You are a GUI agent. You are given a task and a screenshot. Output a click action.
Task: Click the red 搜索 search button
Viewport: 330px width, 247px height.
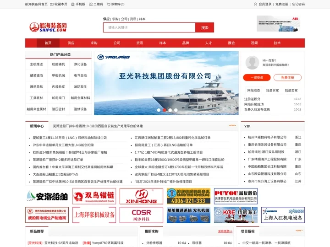coord(204,27)
